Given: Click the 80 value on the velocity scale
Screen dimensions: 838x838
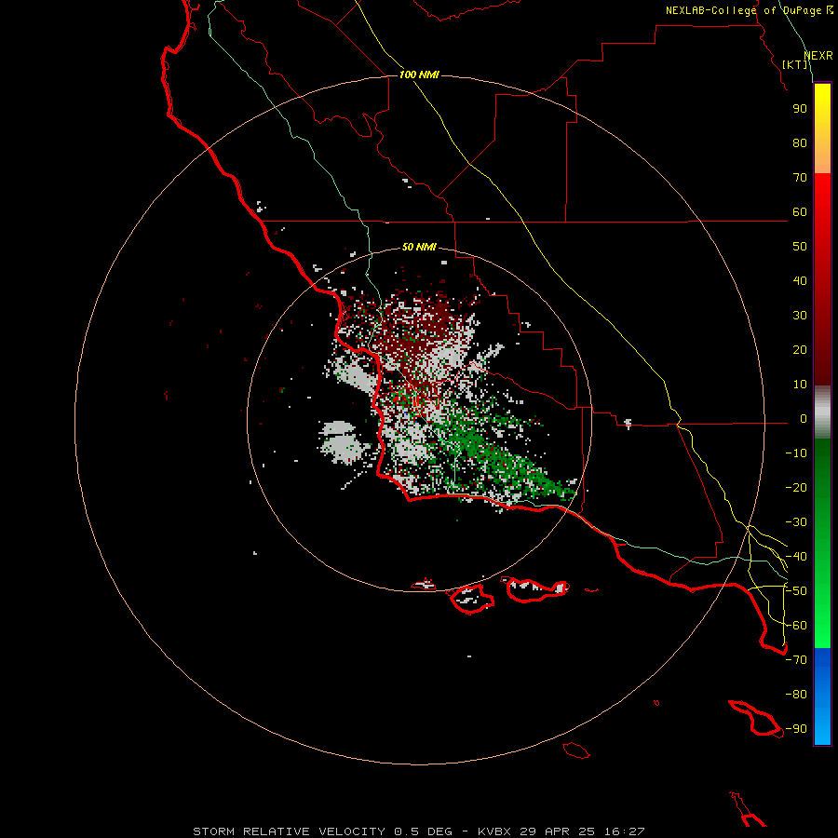Looking at the screenshot, I should click(800, 142).
